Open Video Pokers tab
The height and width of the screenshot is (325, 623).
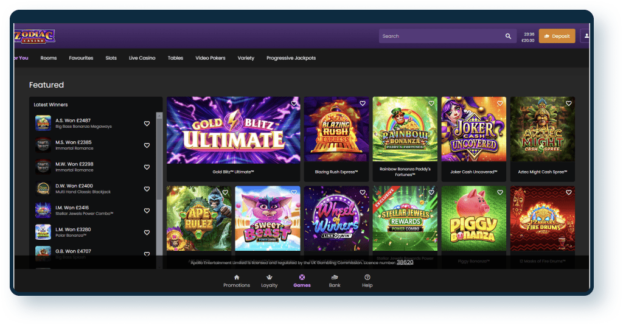click(x=210, y=58)
